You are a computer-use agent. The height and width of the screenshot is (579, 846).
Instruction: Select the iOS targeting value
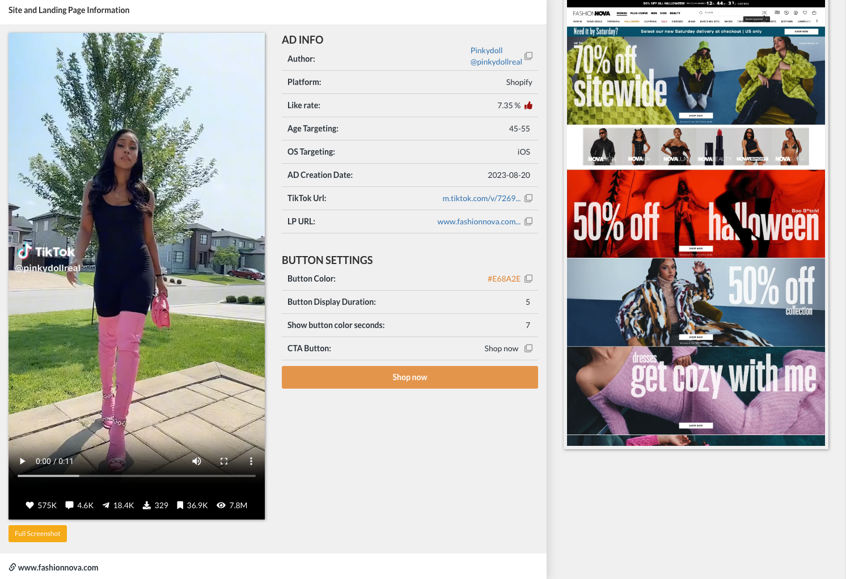coord(524,152)
